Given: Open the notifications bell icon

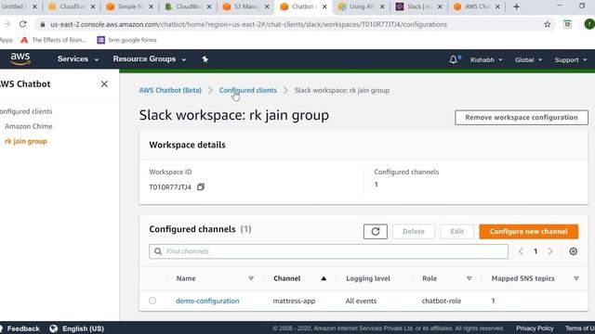Looking at the screenshot, I should click(454, 59).
